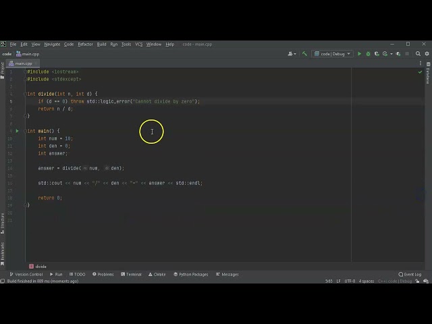The image size is (432, 324).
Task: Change the UTF-8 file encoding
Action: 350,281
